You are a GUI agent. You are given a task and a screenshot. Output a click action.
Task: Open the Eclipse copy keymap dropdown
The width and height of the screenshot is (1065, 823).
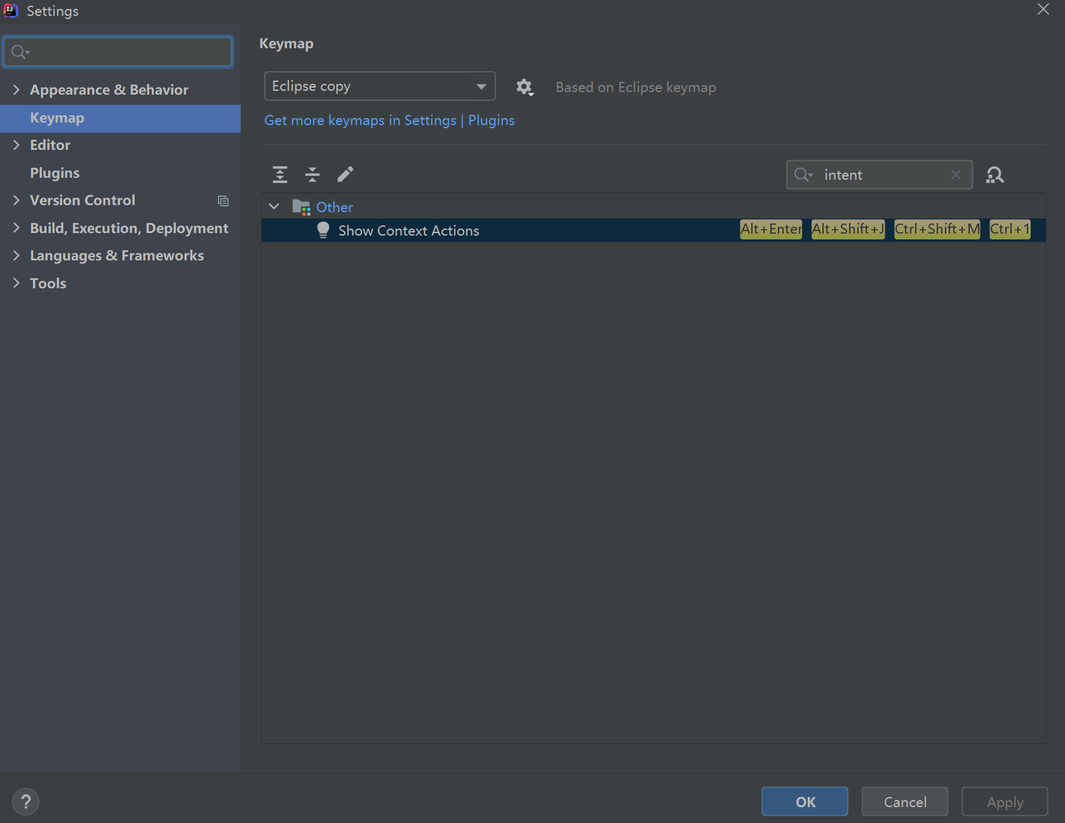click(380, 86)
